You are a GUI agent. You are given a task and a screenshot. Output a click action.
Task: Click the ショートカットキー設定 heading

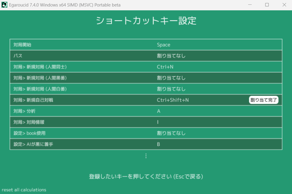point(146,21)
